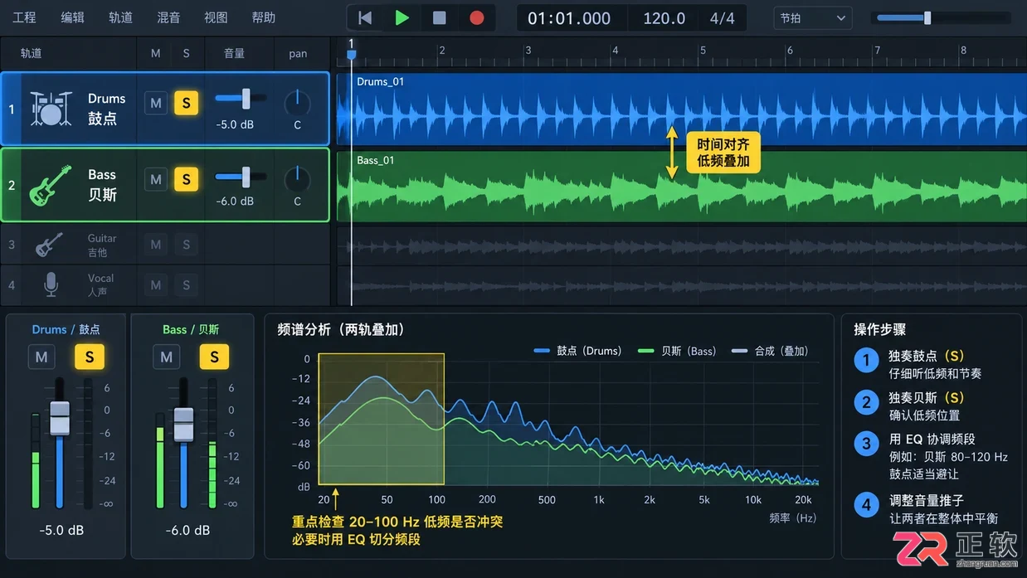
Task: Mute the Bass track in track list
Action: click(x=155, y=179)
